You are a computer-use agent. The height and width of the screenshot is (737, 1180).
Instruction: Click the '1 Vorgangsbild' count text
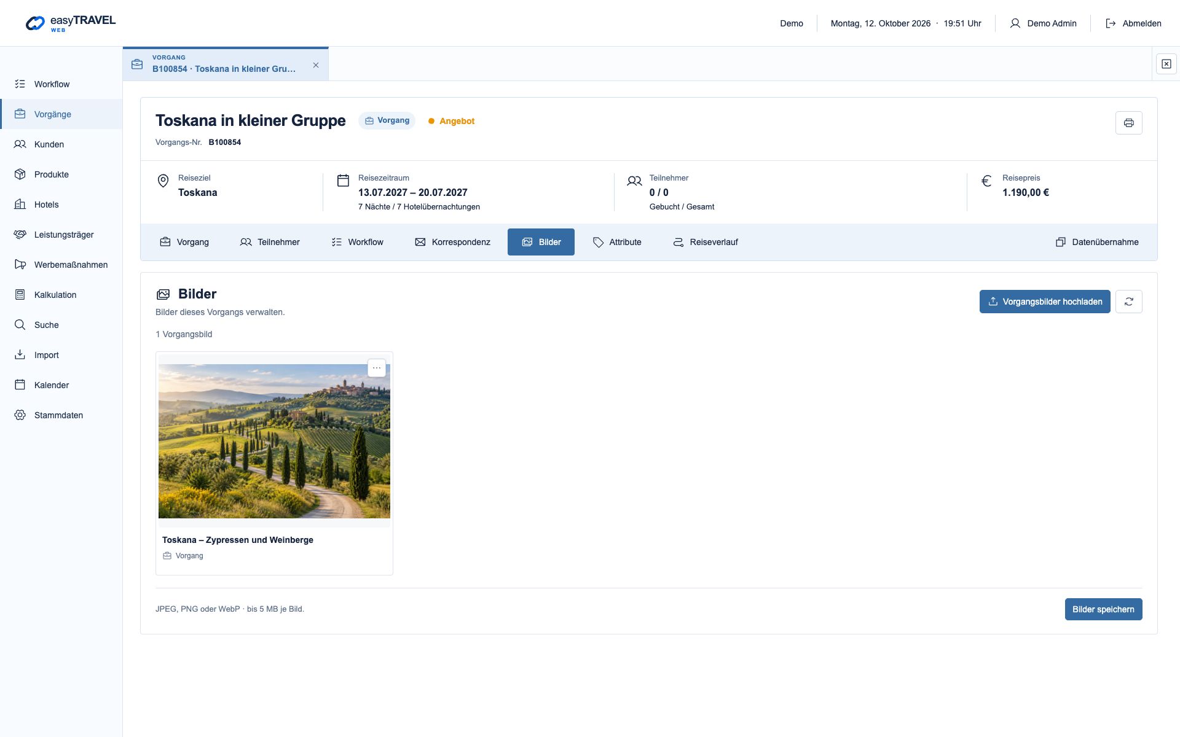[x=184, y=334]
